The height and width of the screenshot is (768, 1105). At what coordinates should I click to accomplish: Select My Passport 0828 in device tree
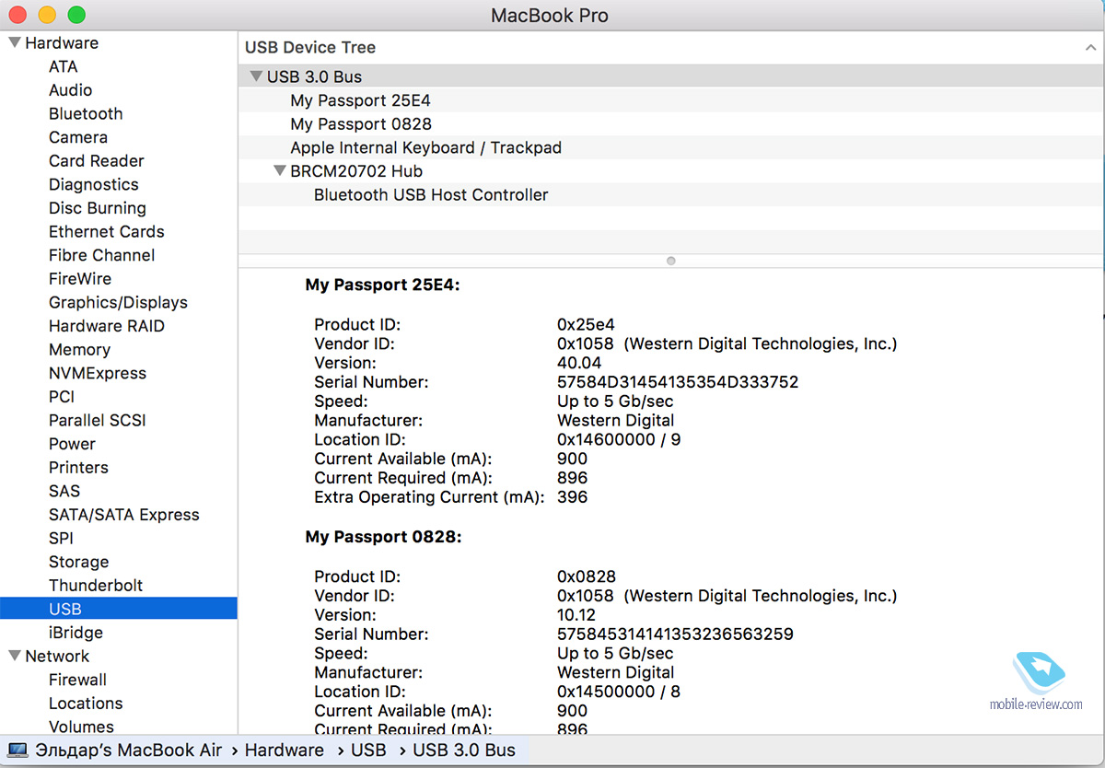pos(361,124)
